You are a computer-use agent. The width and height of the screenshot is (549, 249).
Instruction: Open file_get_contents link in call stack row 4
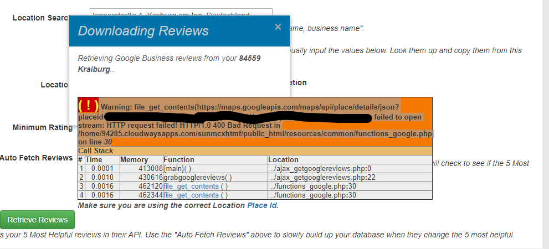point(196,195)
